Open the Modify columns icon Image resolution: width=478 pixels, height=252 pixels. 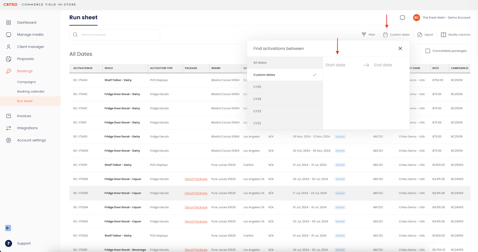tap(443, 35)
